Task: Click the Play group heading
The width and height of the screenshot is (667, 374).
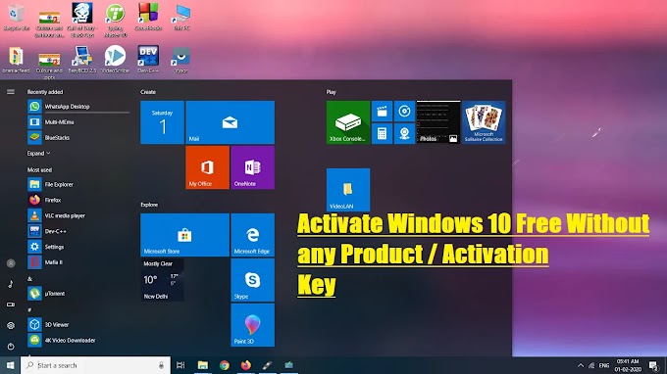Action: pyautogui.click(x=331, y=92)
